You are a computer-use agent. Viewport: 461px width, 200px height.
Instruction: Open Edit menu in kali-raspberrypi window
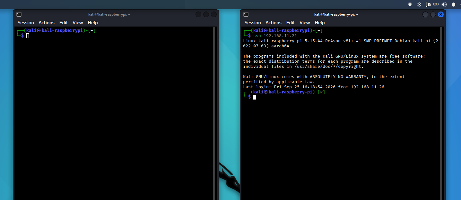(64, 23)
